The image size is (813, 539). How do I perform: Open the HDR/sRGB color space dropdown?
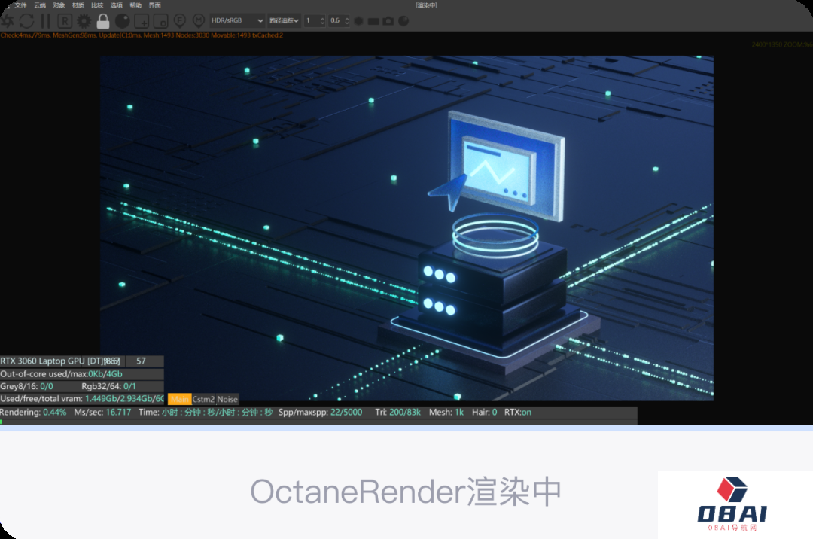click(x=238, y=21)
